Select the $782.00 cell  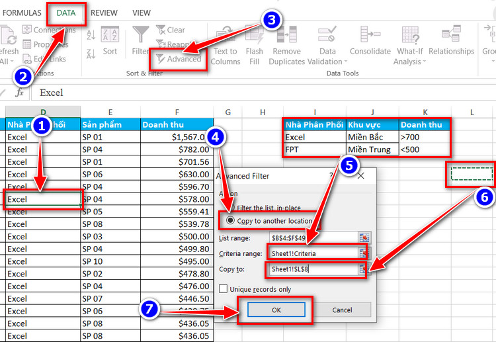tap(177, 150)
